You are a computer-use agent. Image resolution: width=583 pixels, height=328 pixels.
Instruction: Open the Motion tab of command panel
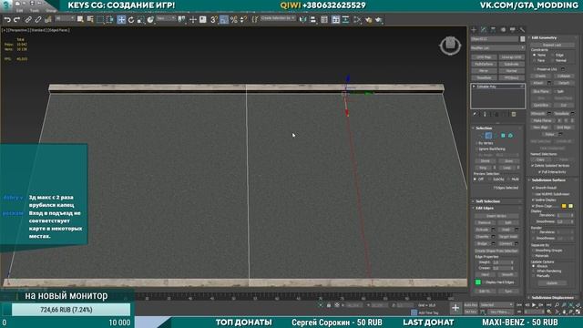503,29
